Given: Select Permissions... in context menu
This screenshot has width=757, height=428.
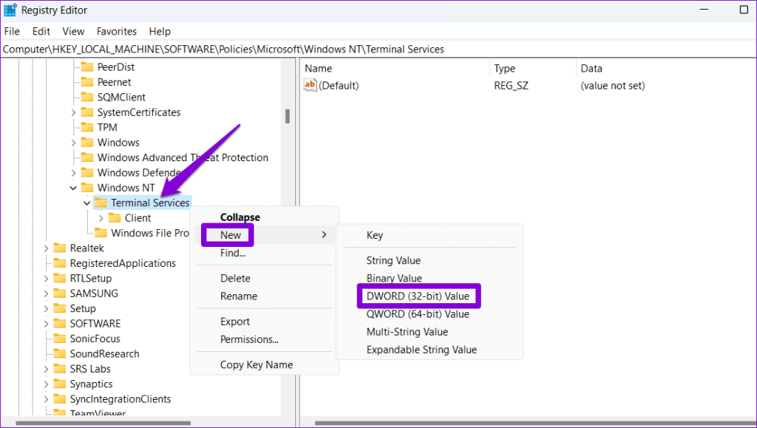Looking at the screenshot, I should pyautogui.click(x=249, y=340).
